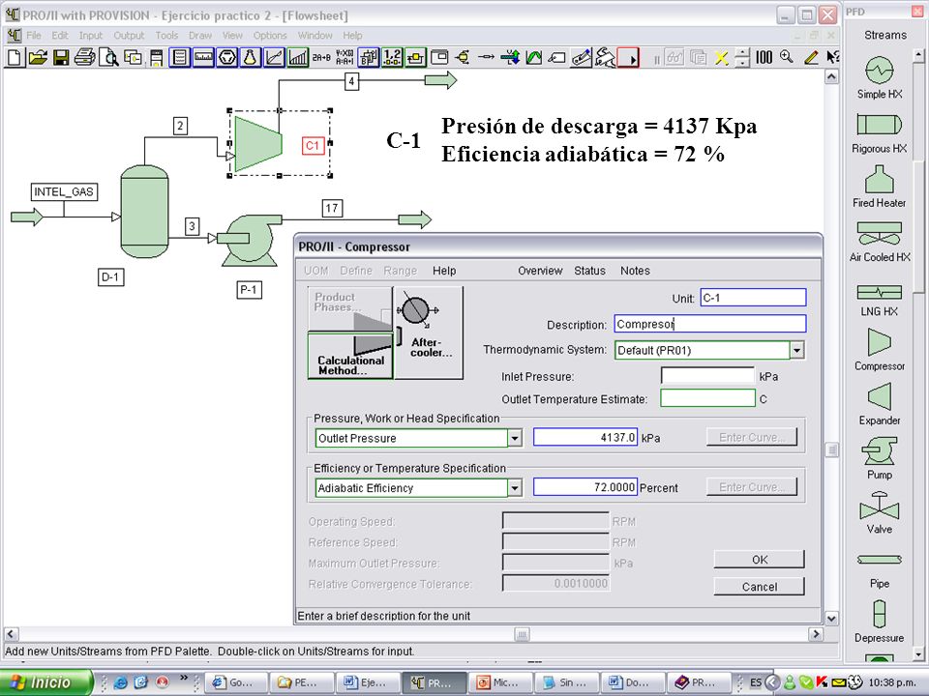Open the File menu
The width and height of the screenshot is (929, 696).
34,36
